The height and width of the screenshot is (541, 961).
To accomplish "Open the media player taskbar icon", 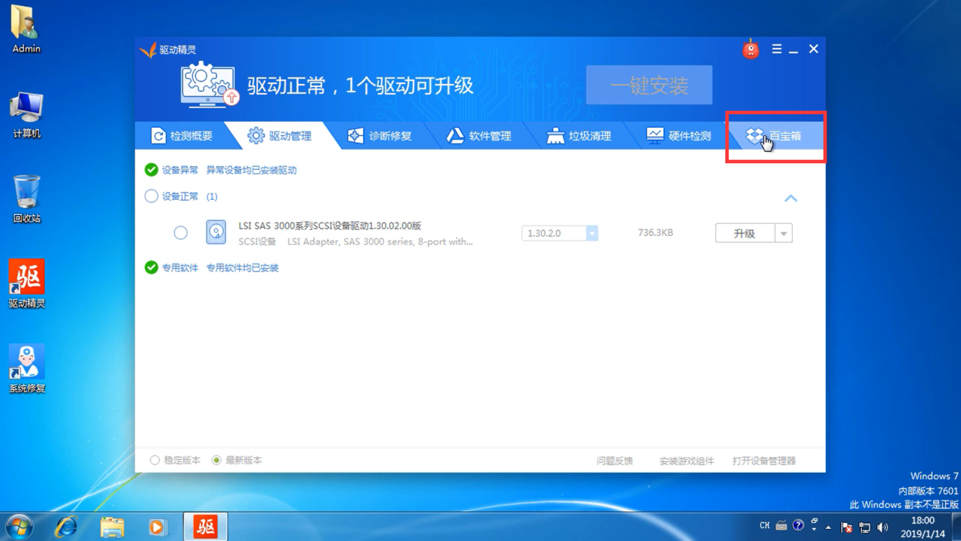I will pyautogui.click(x=158, y=527).
